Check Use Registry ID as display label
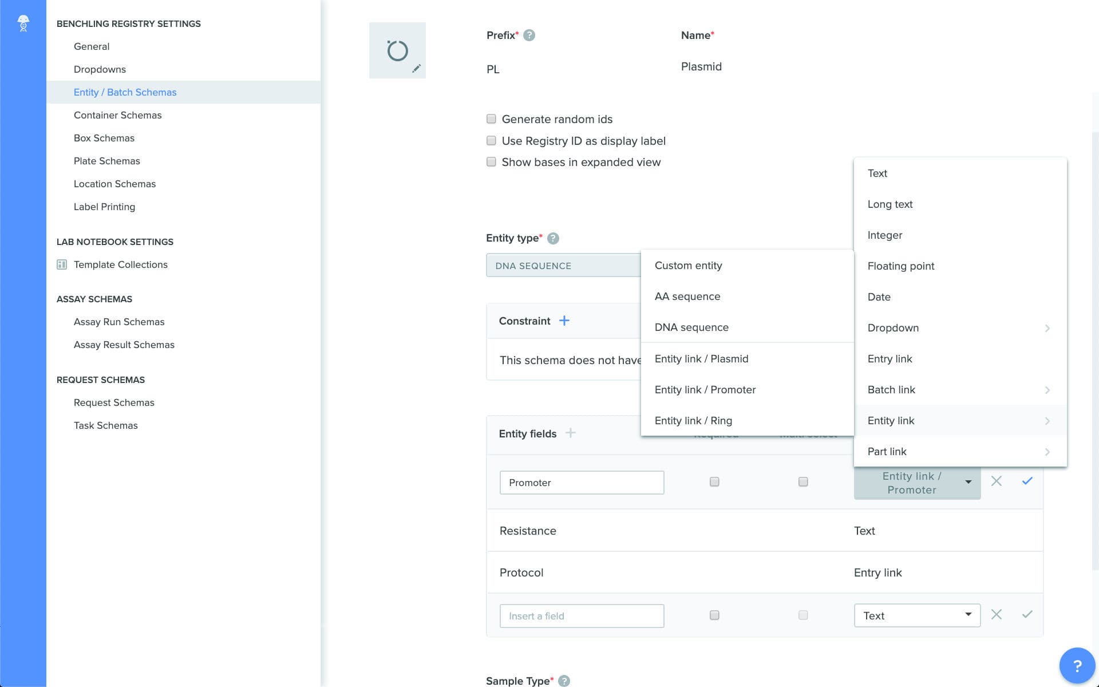The image size is (1099, 687). [x=491, y=140]
